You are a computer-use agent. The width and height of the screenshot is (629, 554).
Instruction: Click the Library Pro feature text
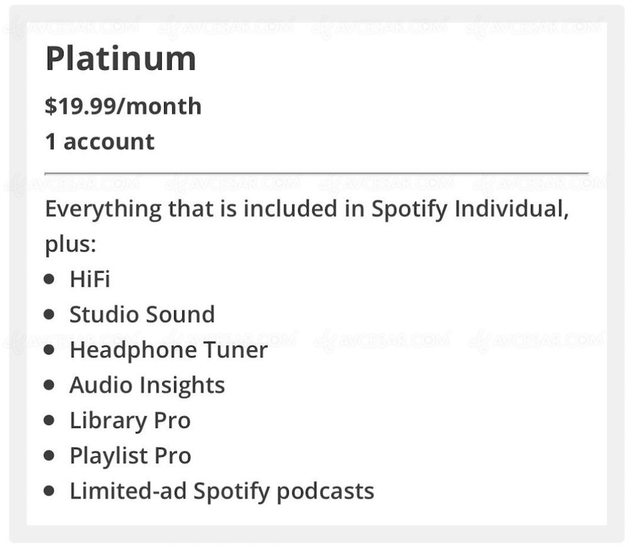coord(130,420)
